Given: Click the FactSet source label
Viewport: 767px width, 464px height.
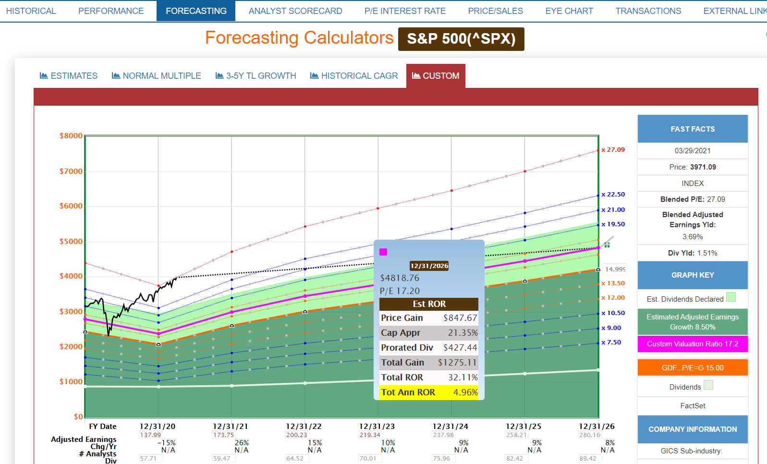Looking at the screenshot, I should tap(693, 406).
